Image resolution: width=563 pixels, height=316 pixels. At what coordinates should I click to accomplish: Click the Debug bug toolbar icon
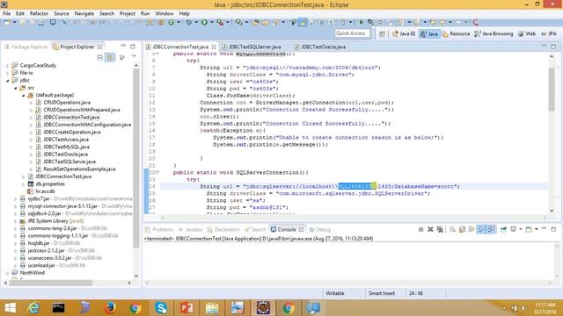pos(188,22)
